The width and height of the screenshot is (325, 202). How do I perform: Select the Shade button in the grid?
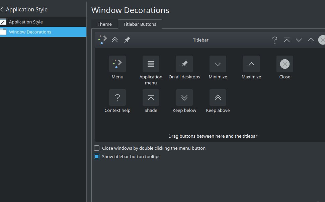[151, 97]
